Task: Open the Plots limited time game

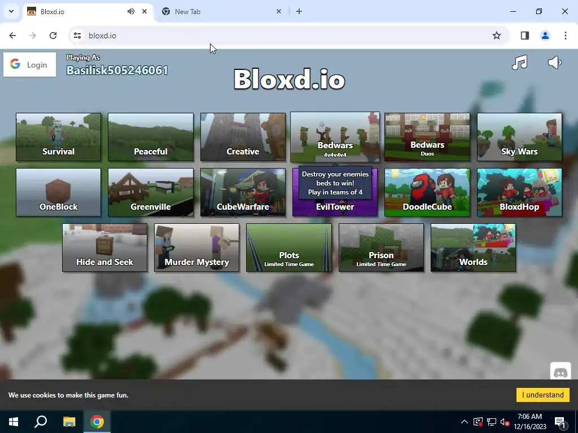Action: [x=289, y=248]
